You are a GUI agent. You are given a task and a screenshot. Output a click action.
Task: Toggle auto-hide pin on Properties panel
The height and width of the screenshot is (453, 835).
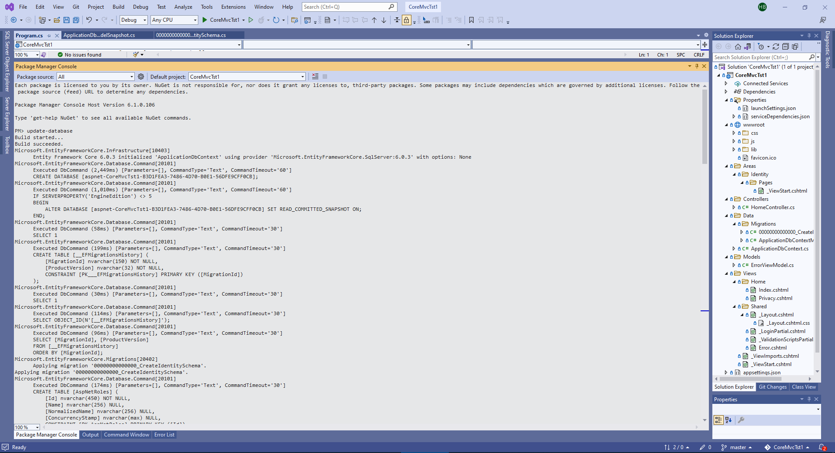[809, 399]
